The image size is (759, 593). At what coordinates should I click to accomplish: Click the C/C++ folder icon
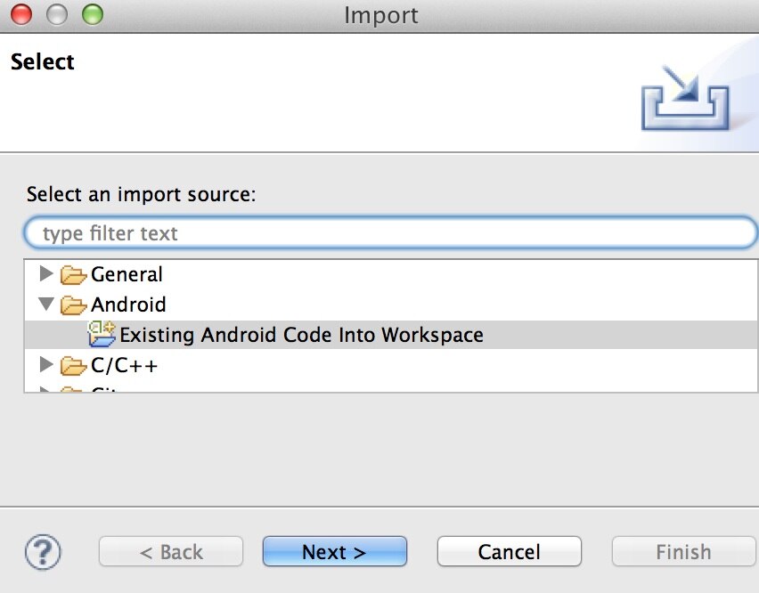point(74,365)
